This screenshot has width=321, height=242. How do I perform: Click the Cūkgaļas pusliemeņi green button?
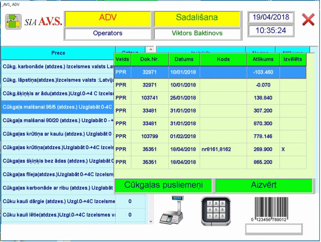(163, 185)
